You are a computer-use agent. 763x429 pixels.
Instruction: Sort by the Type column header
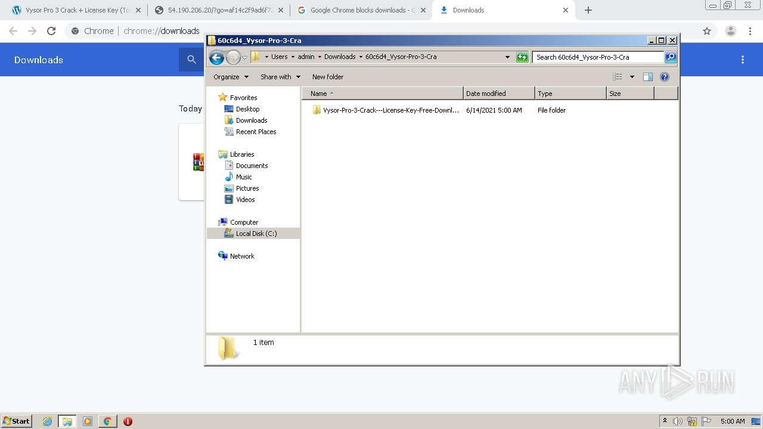[570, 94]
